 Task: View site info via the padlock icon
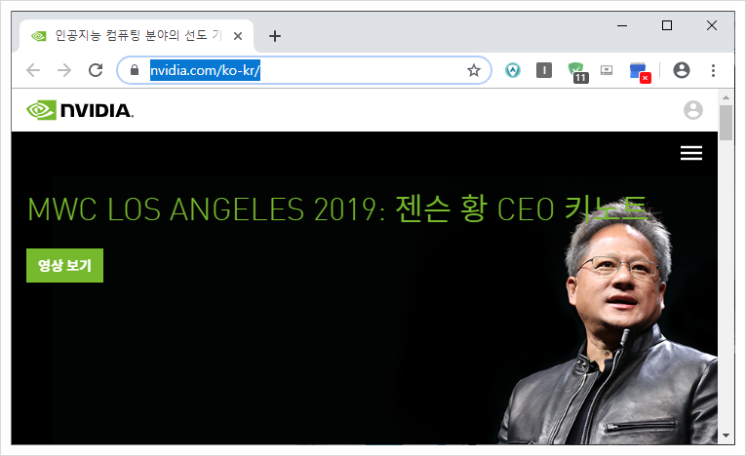(135, 70)
